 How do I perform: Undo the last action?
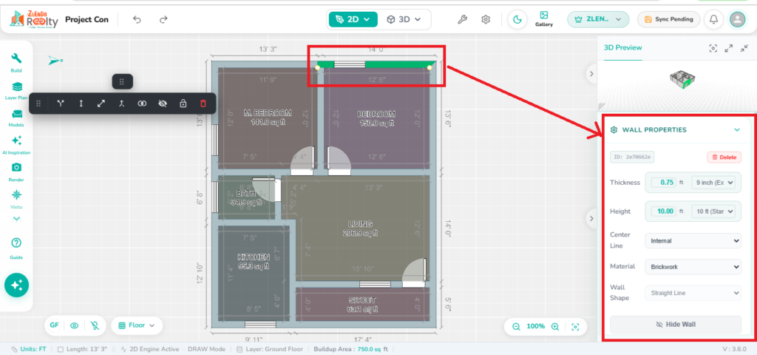[137, 20]
